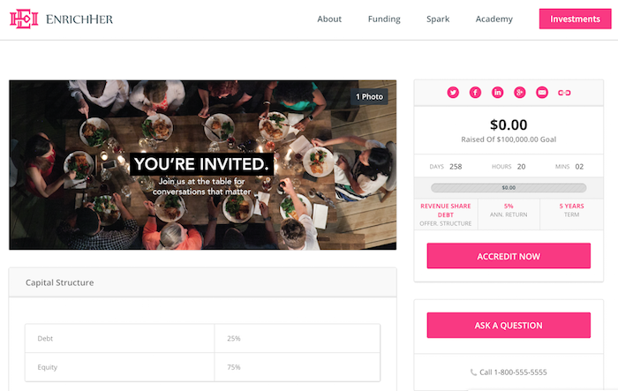Image resolution: width=618 pixels, height=391 pixels.
Task: Click the phone icon beside Call number
Action: tap(473, 372)
